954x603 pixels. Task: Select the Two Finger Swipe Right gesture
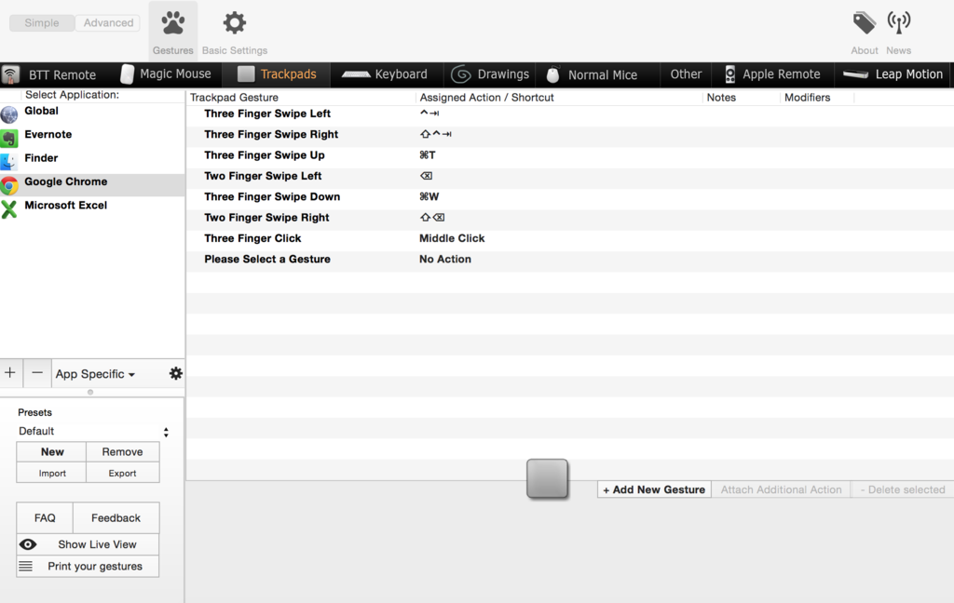click(x=266, y=218)
